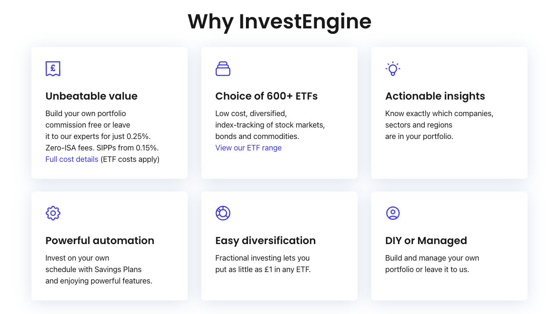556x314 pixels.
Task: Select the pie chart icon above Easy diversification
Action: click(x=223, y=213)
